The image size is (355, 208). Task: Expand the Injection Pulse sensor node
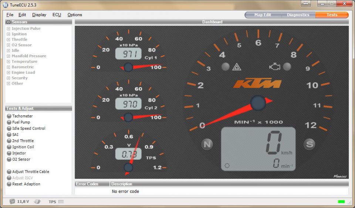coord(9,29)
